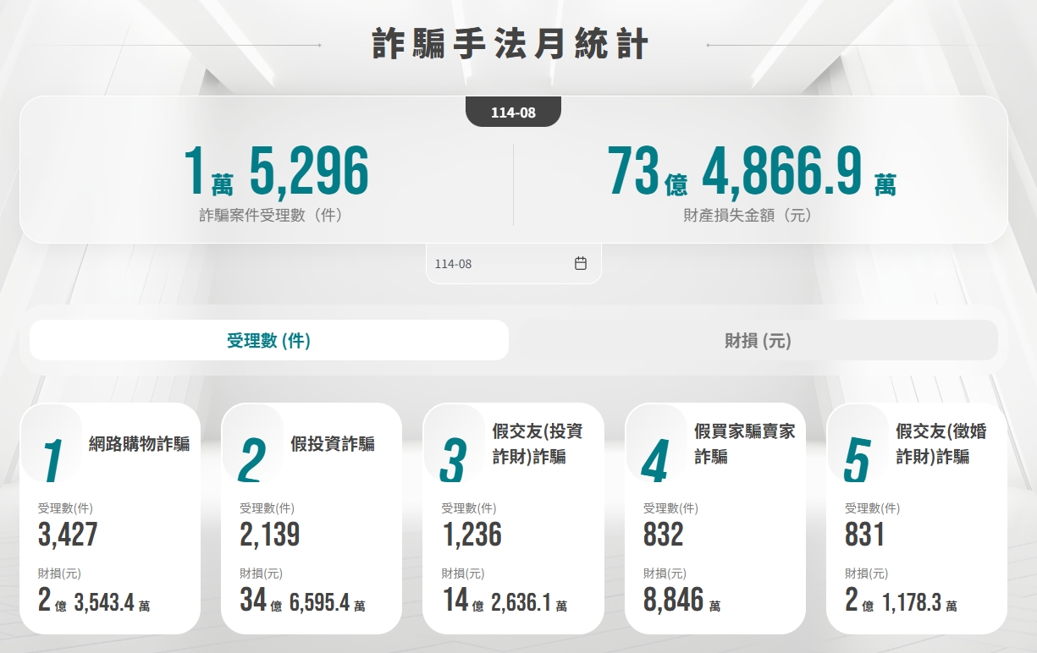Click the 114-08 month input field
Screen dimensions: 1037x653
513,264
